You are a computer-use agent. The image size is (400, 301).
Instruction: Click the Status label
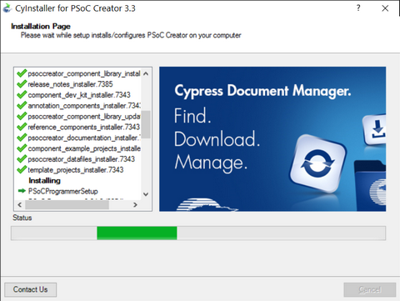point(22,218)
